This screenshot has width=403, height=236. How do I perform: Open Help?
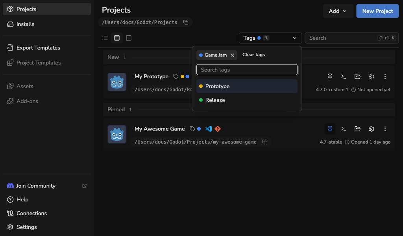point(46,199)
